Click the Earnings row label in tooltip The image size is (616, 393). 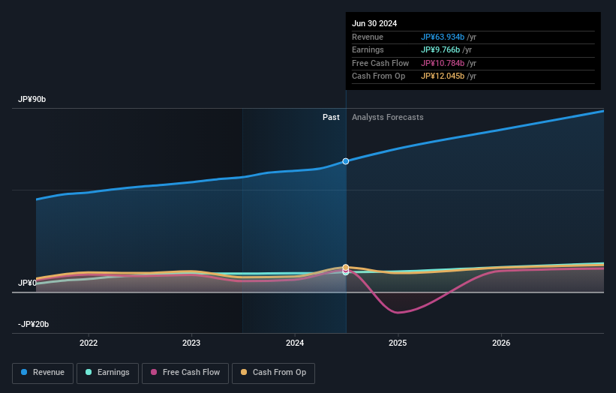pyautogui.click(x=368, y=49)
